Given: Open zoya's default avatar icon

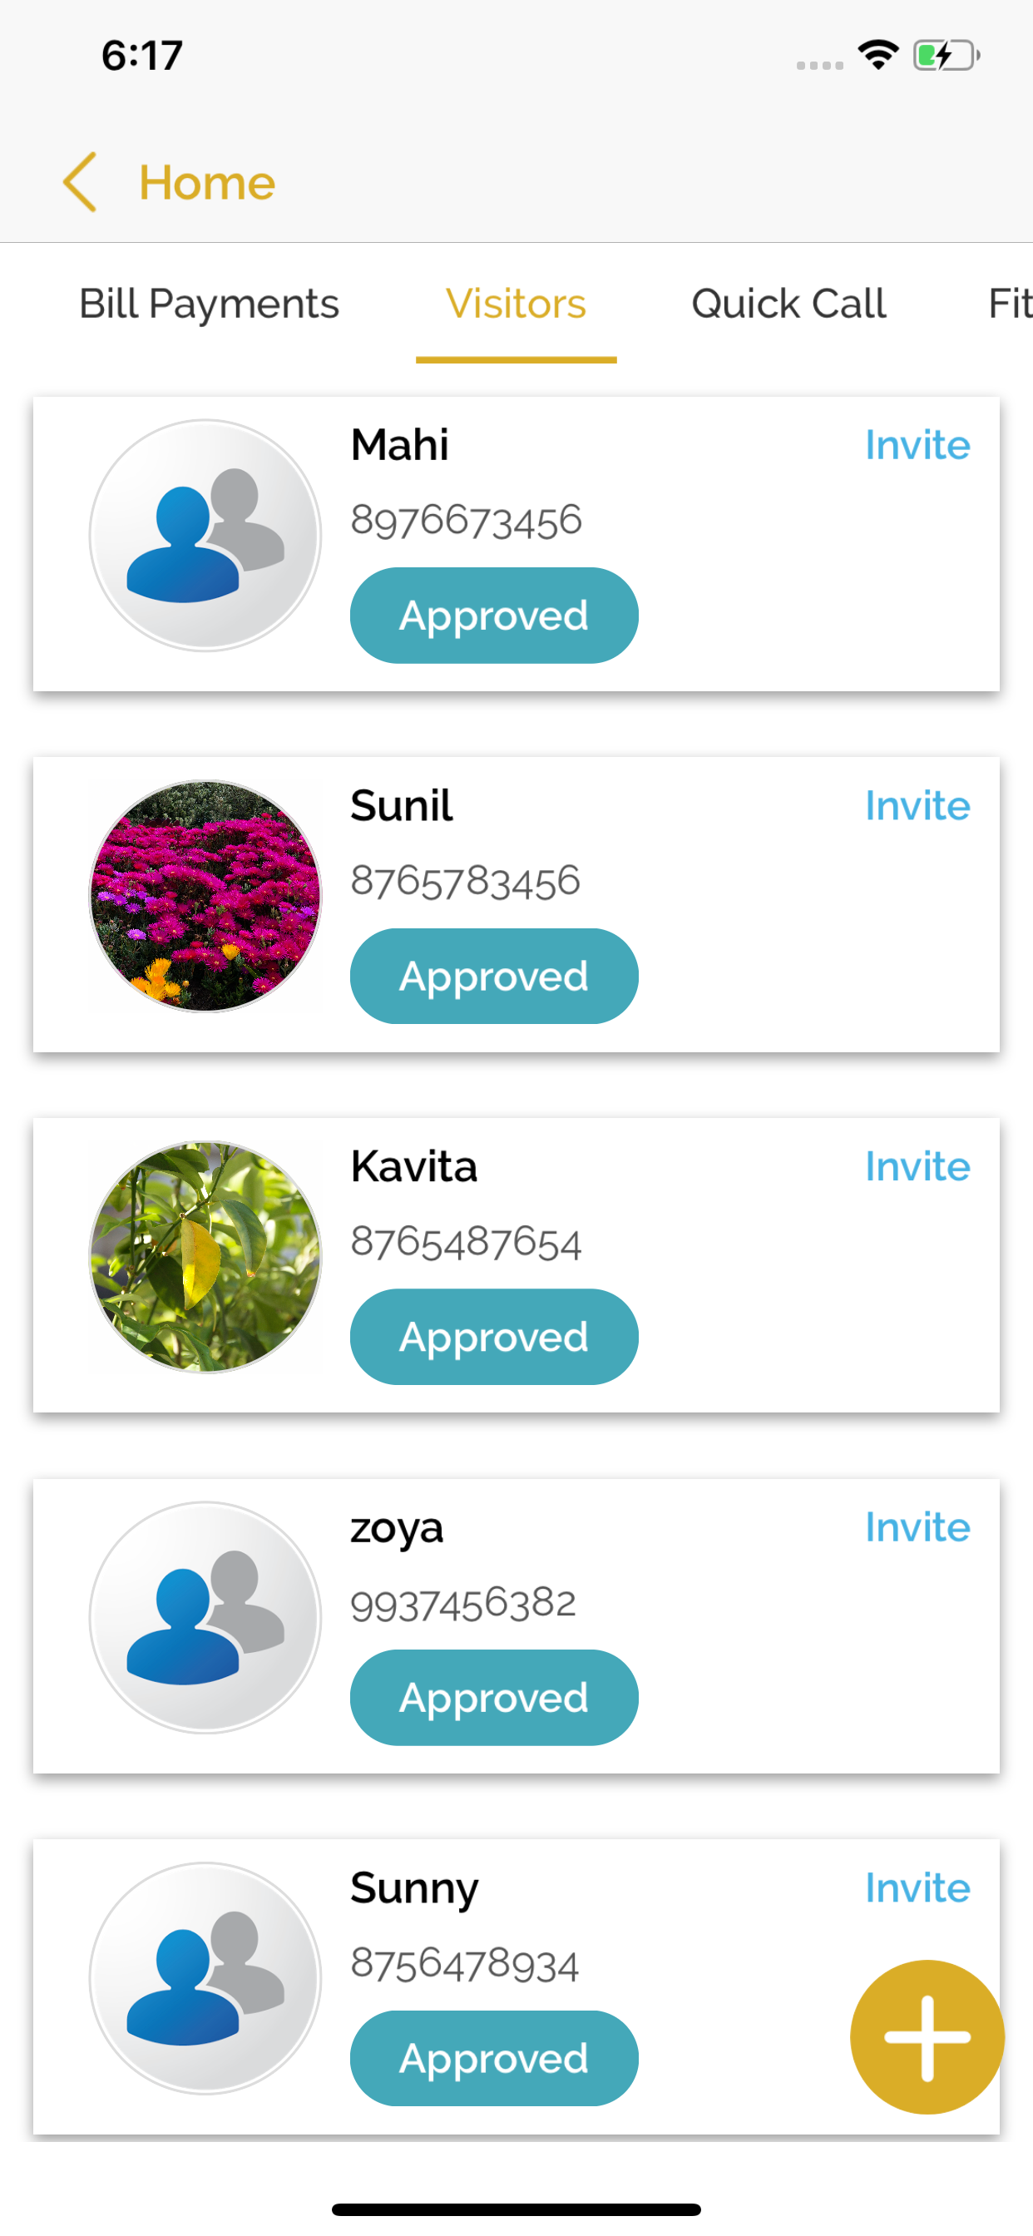Looking at the screenshot, I should point(205,1617).
